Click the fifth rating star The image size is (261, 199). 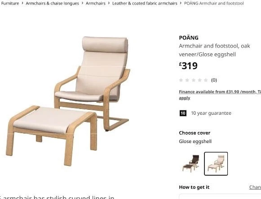coord(206,80)
